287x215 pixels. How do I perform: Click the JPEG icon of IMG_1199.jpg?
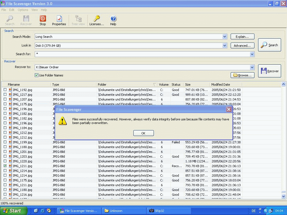[10, 142]
